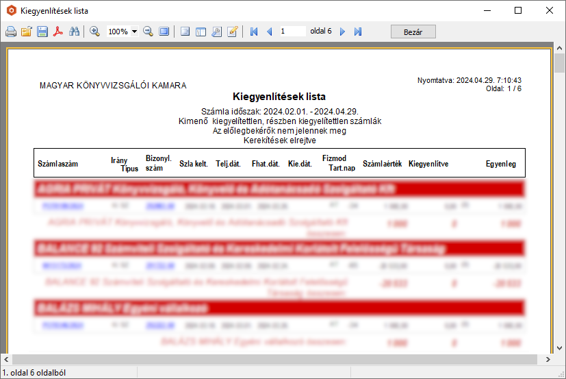Viewport: 566px width, 379px height.
Task: Save the report using the floppy disk icon
Action: coord(42,32)
